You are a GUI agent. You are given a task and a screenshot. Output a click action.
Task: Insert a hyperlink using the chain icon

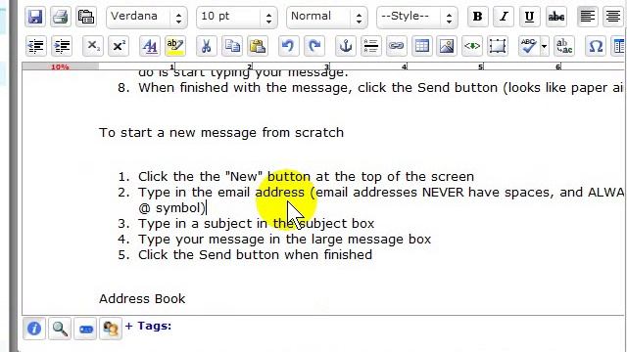click(x=396, y=46)
